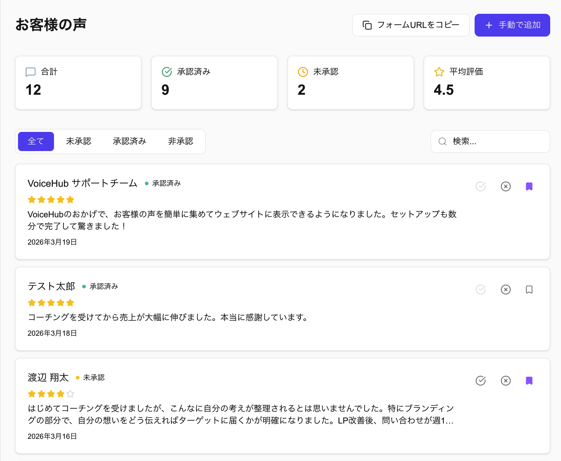Click the star icon on the 平均評価 card
This screenshot has width=561, height=461.
439,72
